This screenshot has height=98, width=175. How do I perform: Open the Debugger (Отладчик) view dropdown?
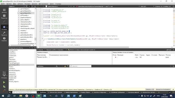(x=41, y=50)
